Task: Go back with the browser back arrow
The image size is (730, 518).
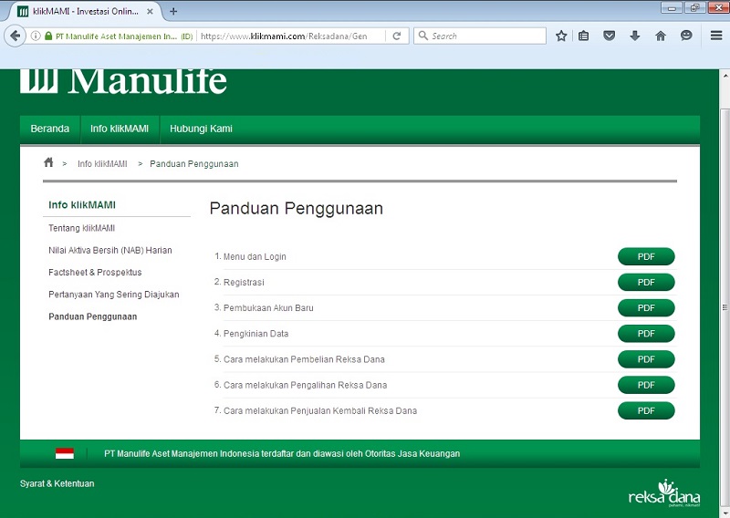Action: pos(15,36)
